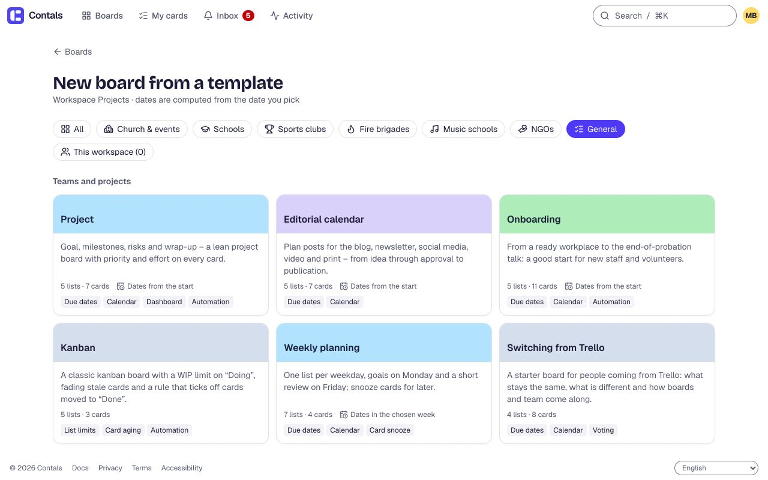This screenshot has width=768, height=480.
Task: Go to My cards
Action: click(163, 16)
